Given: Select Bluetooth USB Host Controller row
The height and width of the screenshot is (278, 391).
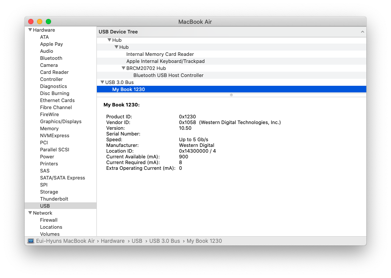Looking at the screenshot, I should point(232,75).
